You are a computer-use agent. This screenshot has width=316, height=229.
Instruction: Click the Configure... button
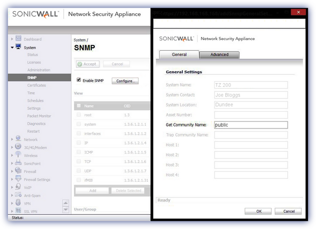click(125, 81)
